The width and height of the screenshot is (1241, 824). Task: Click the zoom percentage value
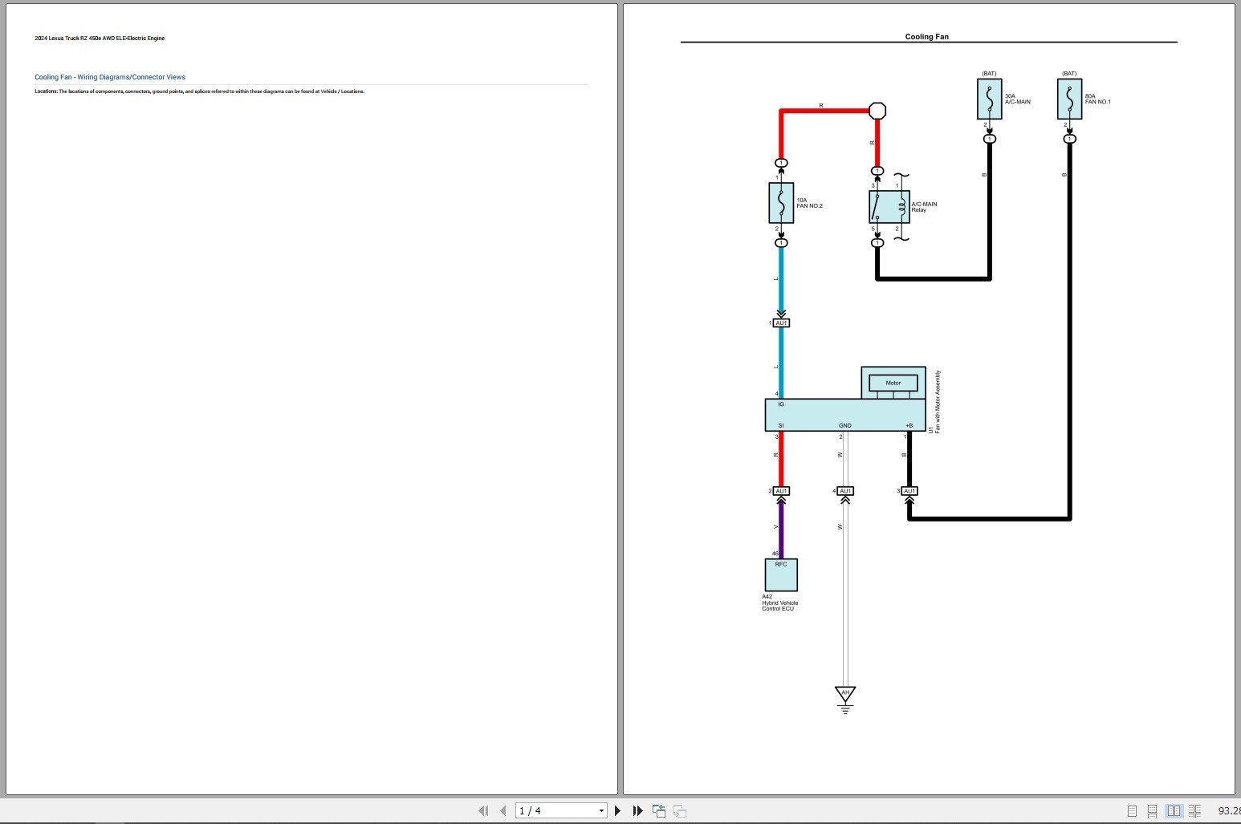pyautogui.click(x=1228, y=810)
